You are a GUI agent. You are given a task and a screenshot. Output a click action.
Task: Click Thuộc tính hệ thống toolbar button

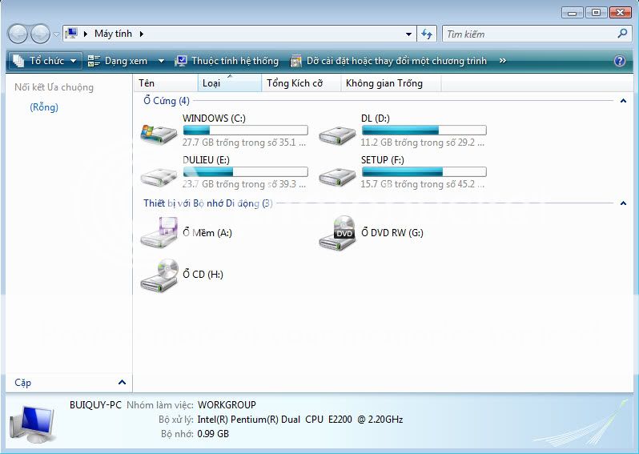227,61
